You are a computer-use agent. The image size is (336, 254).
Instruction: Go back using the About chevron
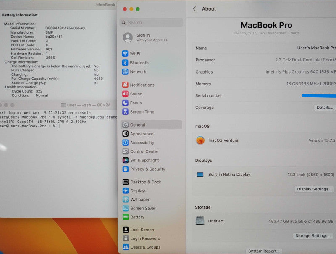point(194,9)
